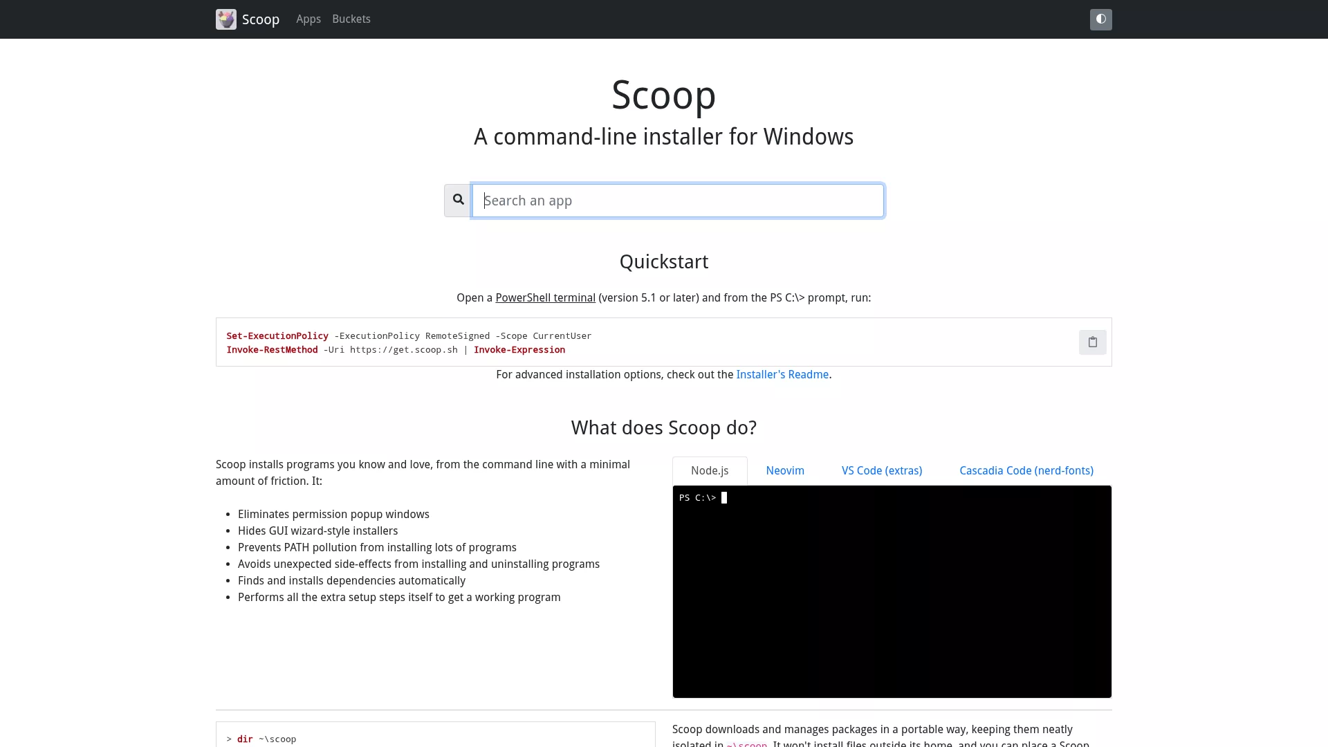1328x747 pixels.
Task: Focus the Search an app field
Action: pos(678,201)
